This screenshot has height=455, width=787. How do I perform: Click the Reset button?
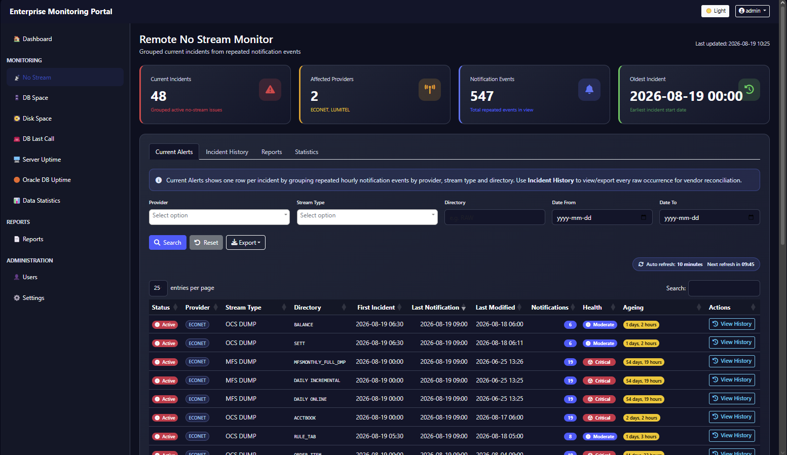[206, 243]
